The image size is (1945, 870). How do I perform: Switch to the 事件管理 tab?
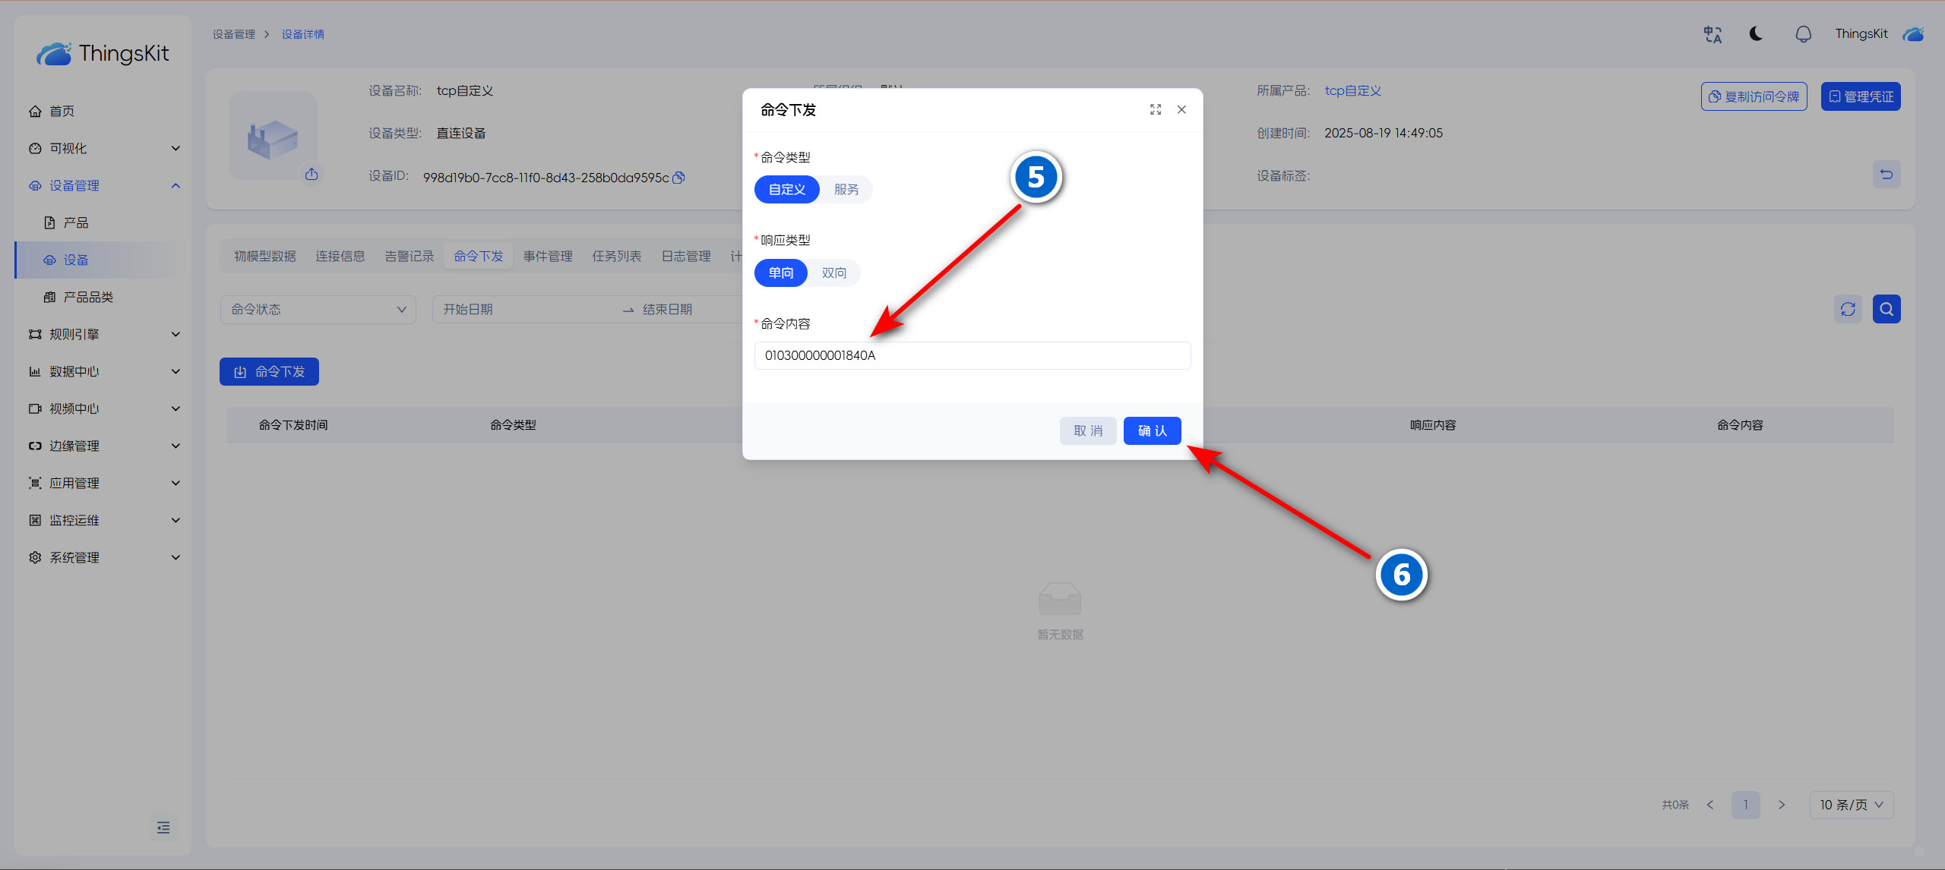[x=547, y=257]
